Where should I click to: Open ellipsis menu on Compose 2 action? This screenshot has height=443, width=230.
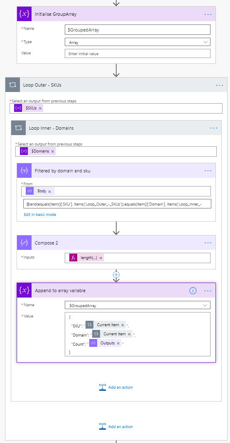click(x=208, y=243)
